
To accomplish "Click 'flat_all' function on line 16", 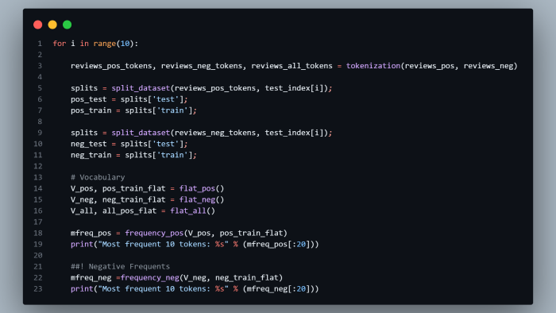I will click(x=188, y=211).
